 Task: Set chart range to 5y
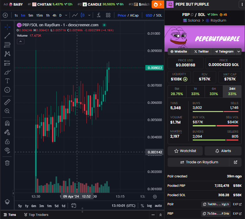(x=20, y=206)
